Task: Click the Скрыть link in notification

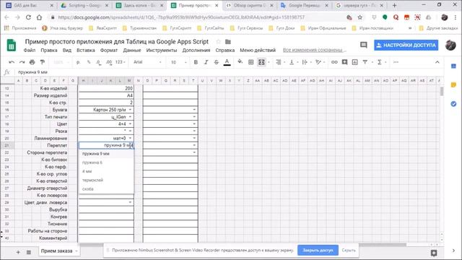Action: (x=349, y=251)
